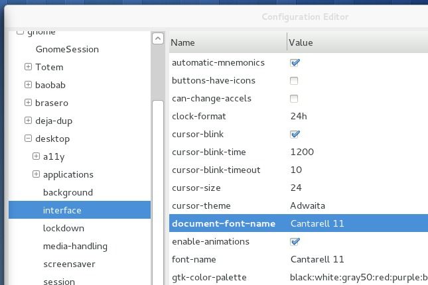Select the background schema in tree
Image resolution: width=428 pixels, height=285 pixels.
tap(68, 192)
